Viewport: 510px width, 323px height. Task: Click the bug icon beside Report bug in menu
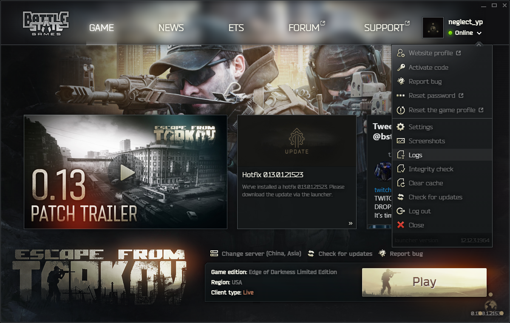click(x=401, y=81)
